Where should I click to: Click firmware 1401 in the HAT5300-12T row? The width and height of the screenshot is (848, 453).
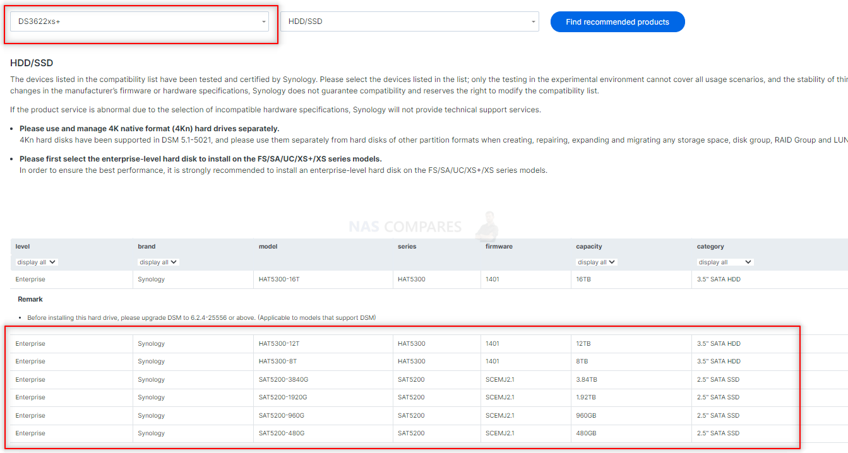point(493,344)
